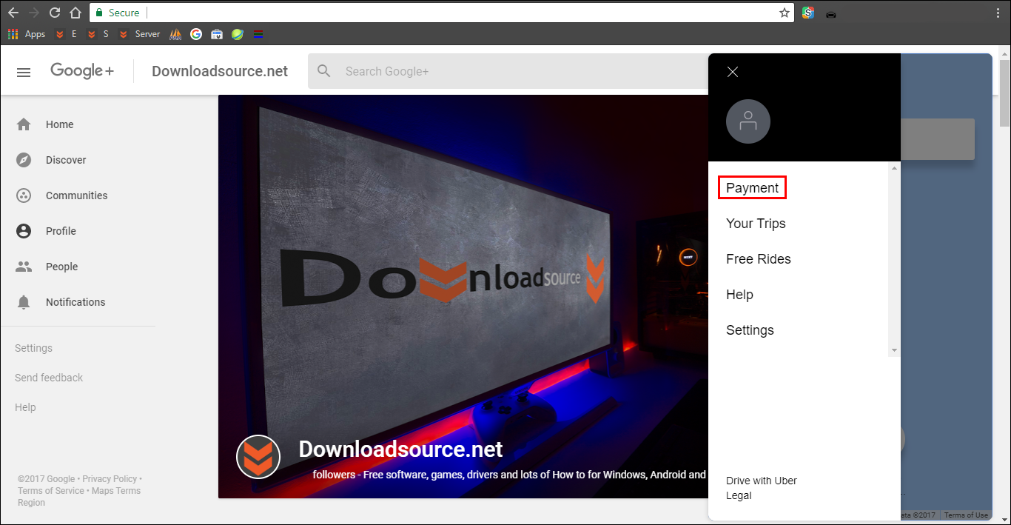The width and height of the screenshot is (1011, 525).
Task: Click the Downloadsource.net round logo avatar
Action: 258,457
